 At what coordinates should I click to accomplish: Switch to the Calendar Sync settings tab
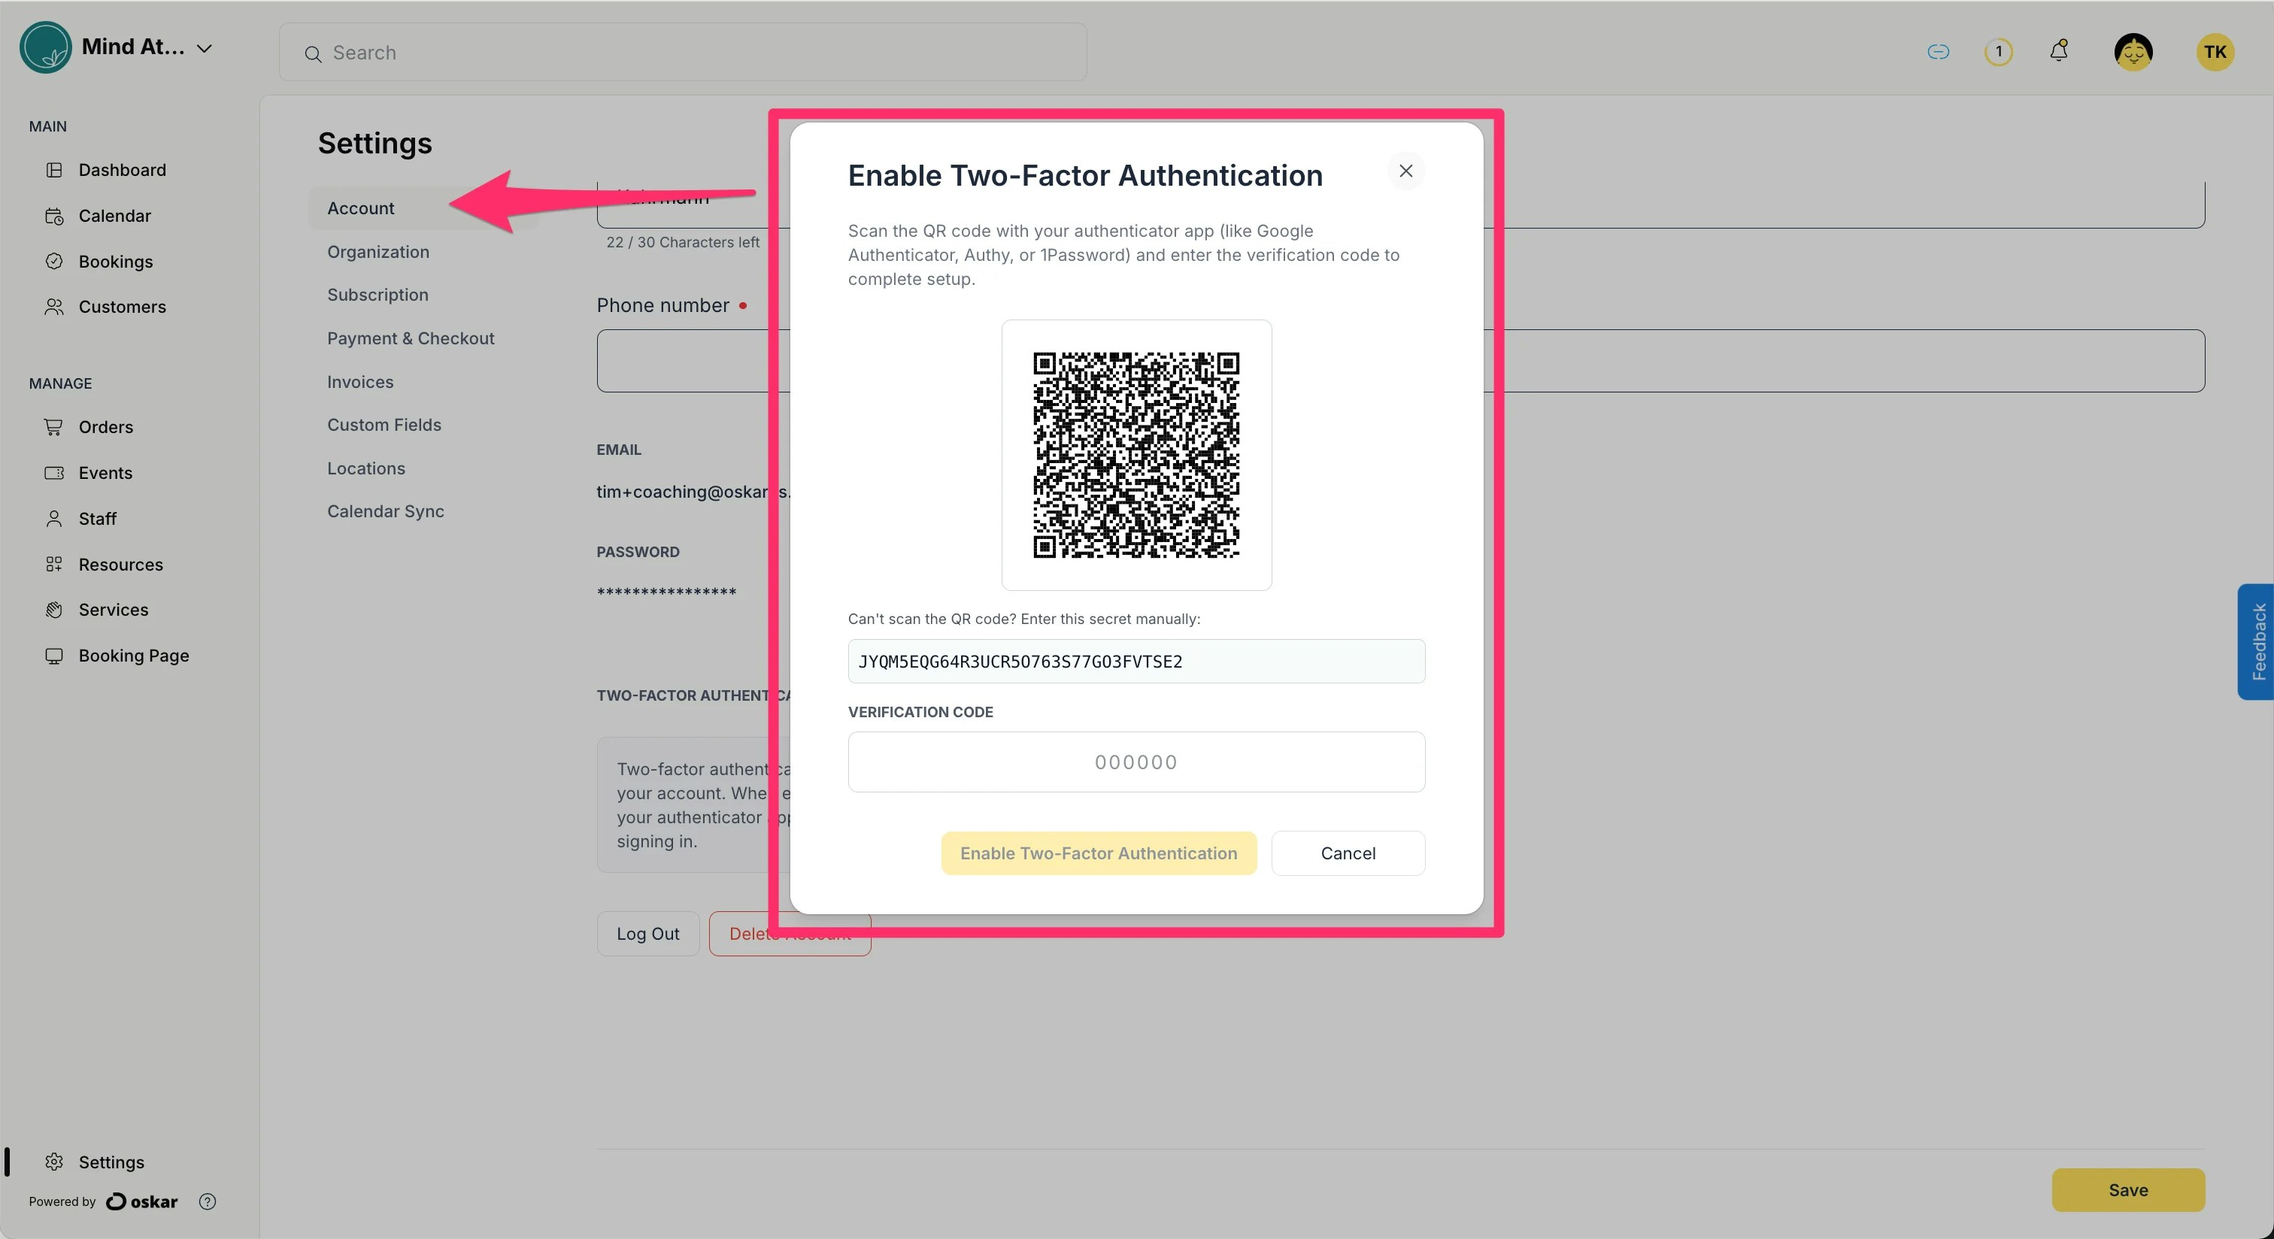point(385,511)
